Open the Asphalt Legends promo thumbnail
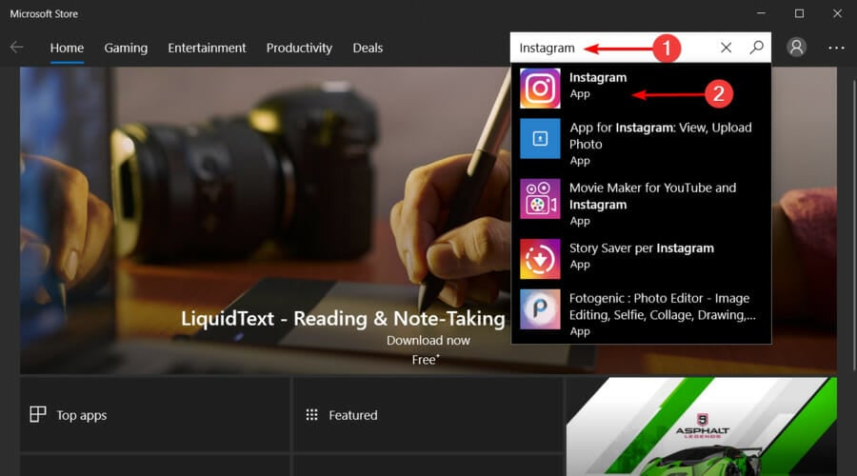Screen dimensions: 857x476 pyautogui.click(x=701, y=426)
